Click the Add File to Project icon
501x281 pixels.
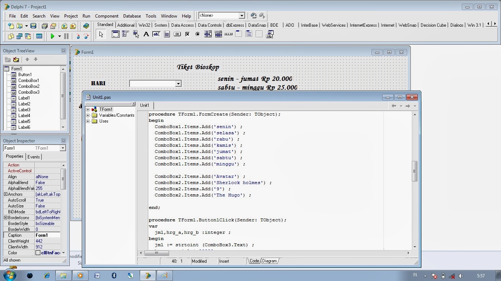click(x=65, y=26)
